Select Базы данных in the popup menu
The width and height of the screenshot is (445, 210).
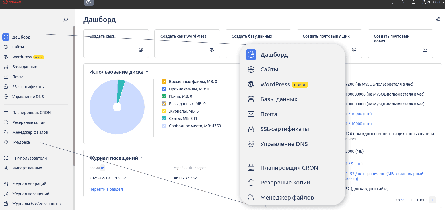279,99
